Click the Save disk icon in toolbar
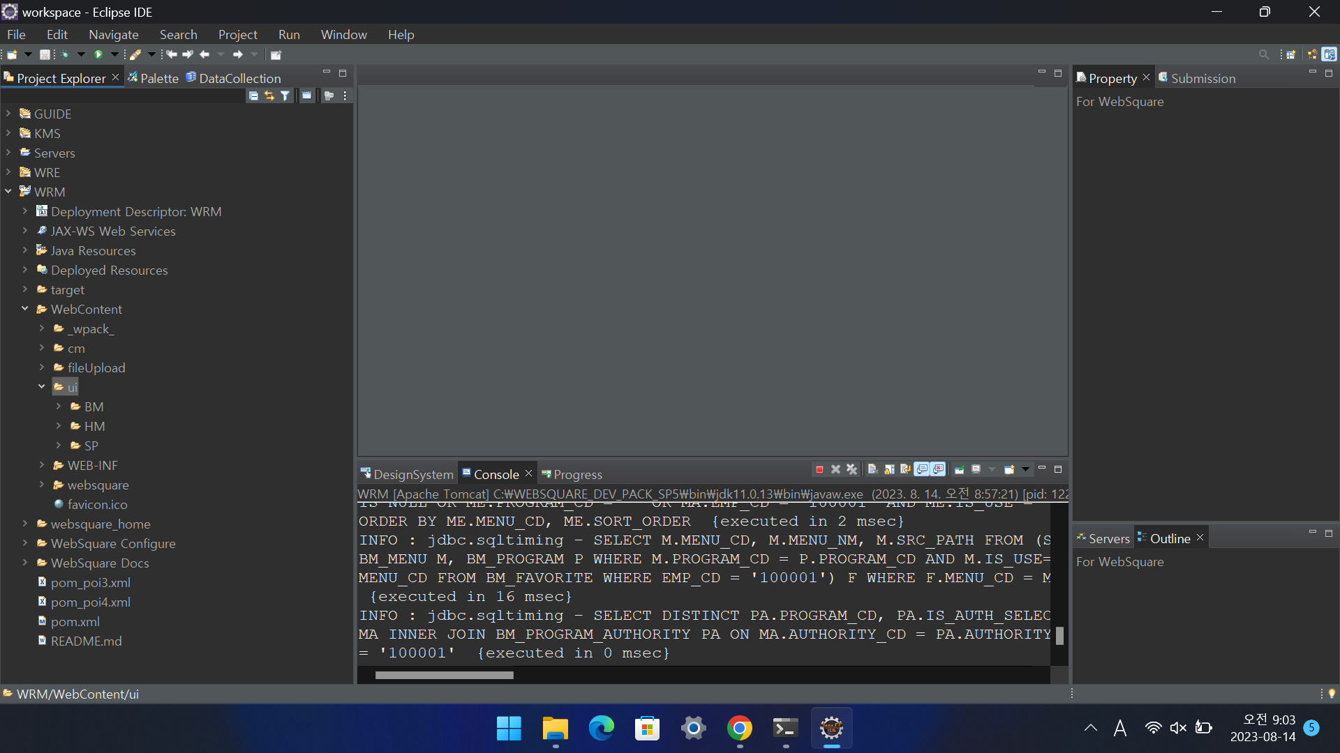The image size is (1340, 753). pos(45,54)
